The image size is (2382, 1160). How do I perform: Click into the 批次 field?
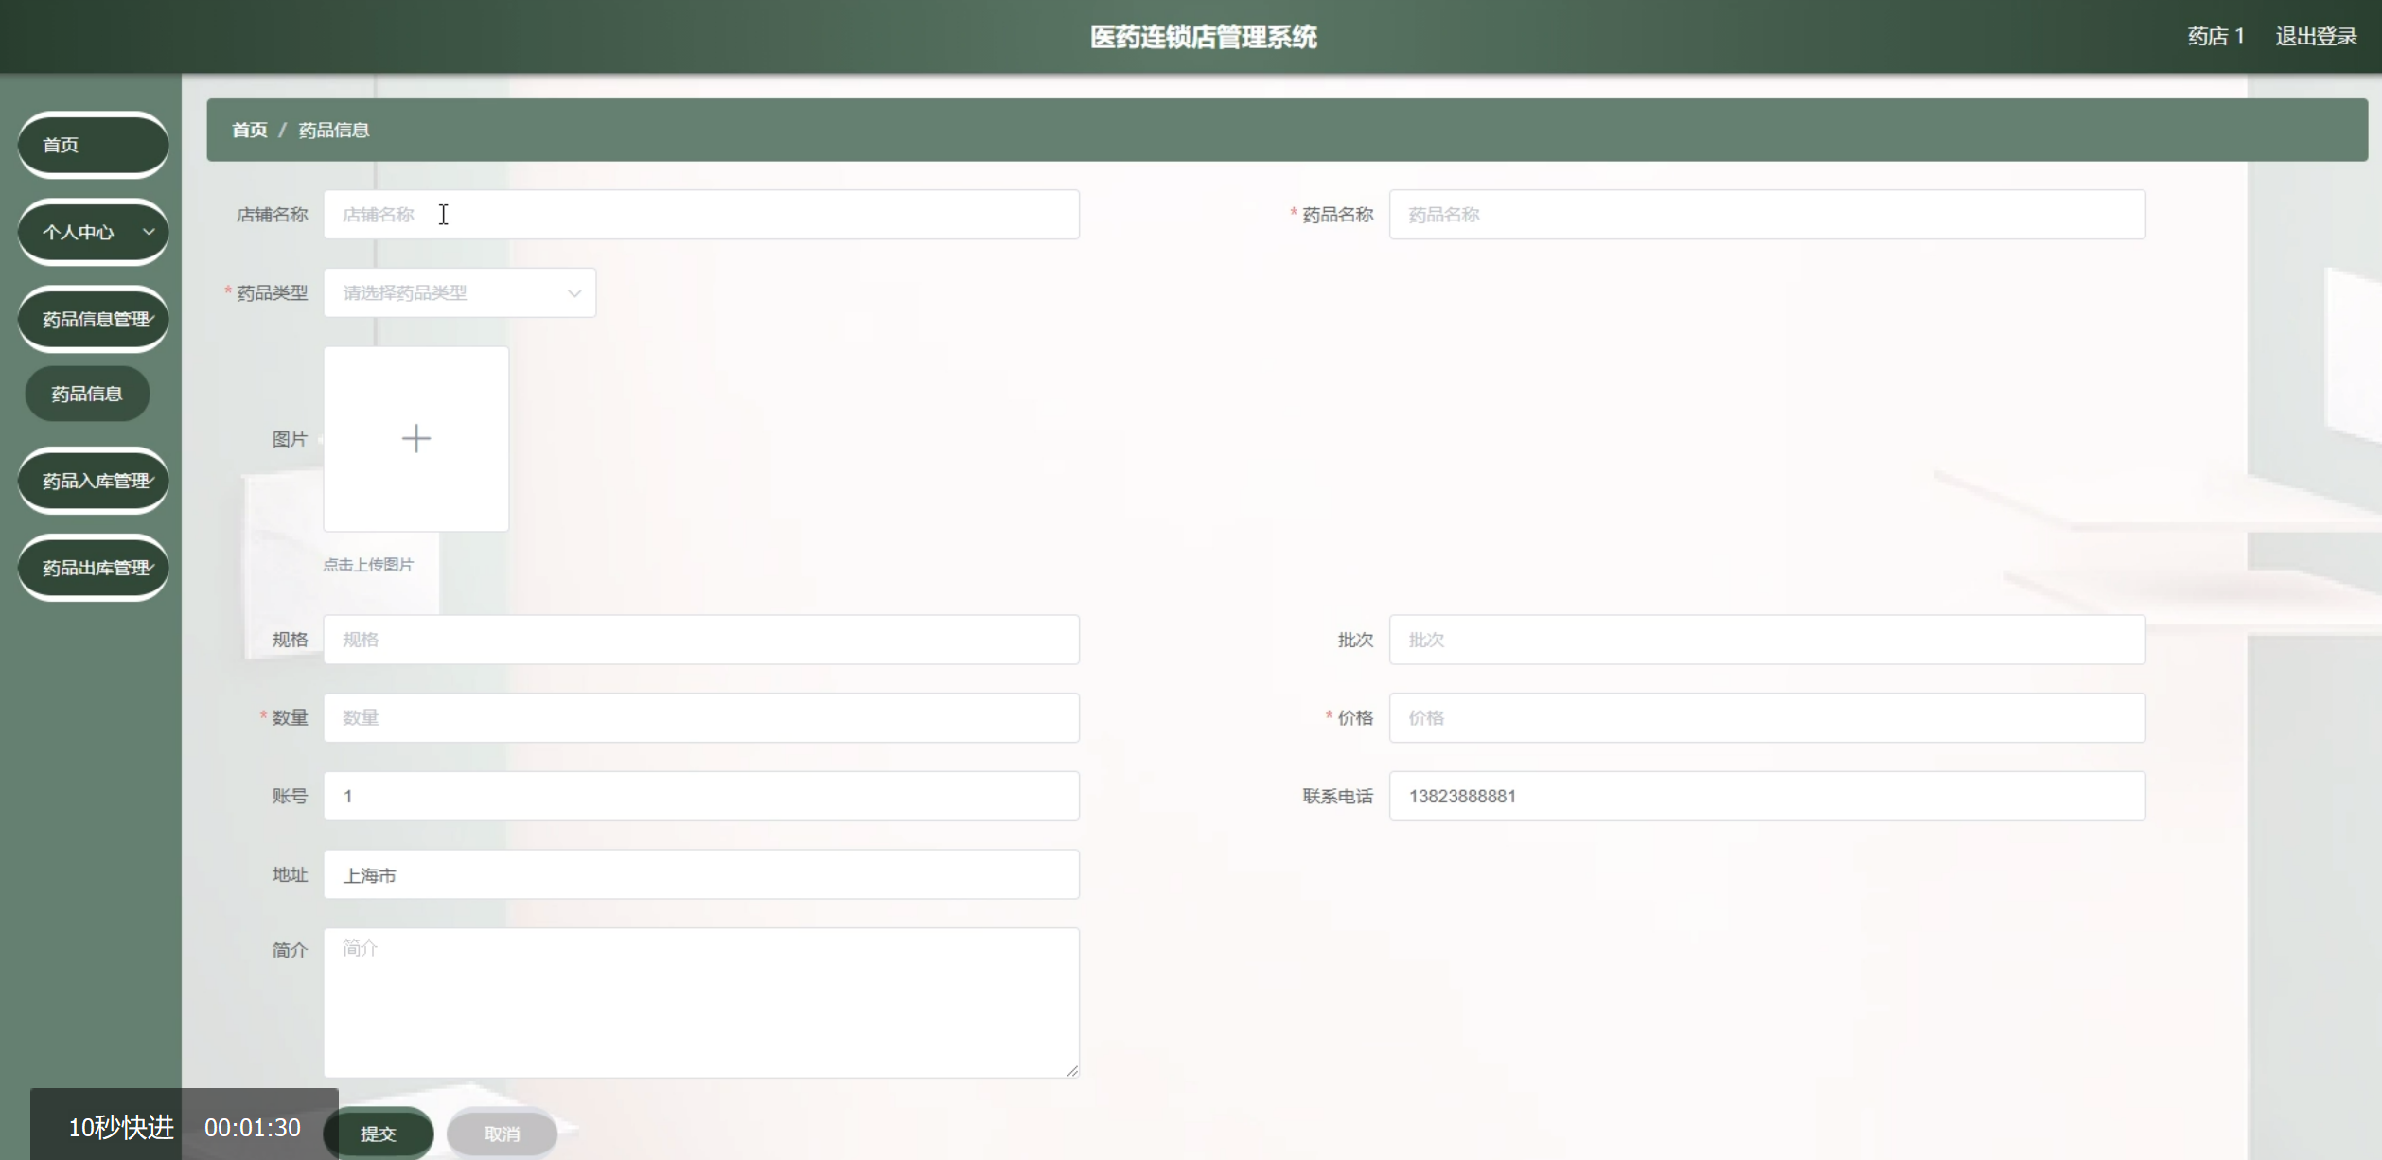click(x=1766, y=640)
